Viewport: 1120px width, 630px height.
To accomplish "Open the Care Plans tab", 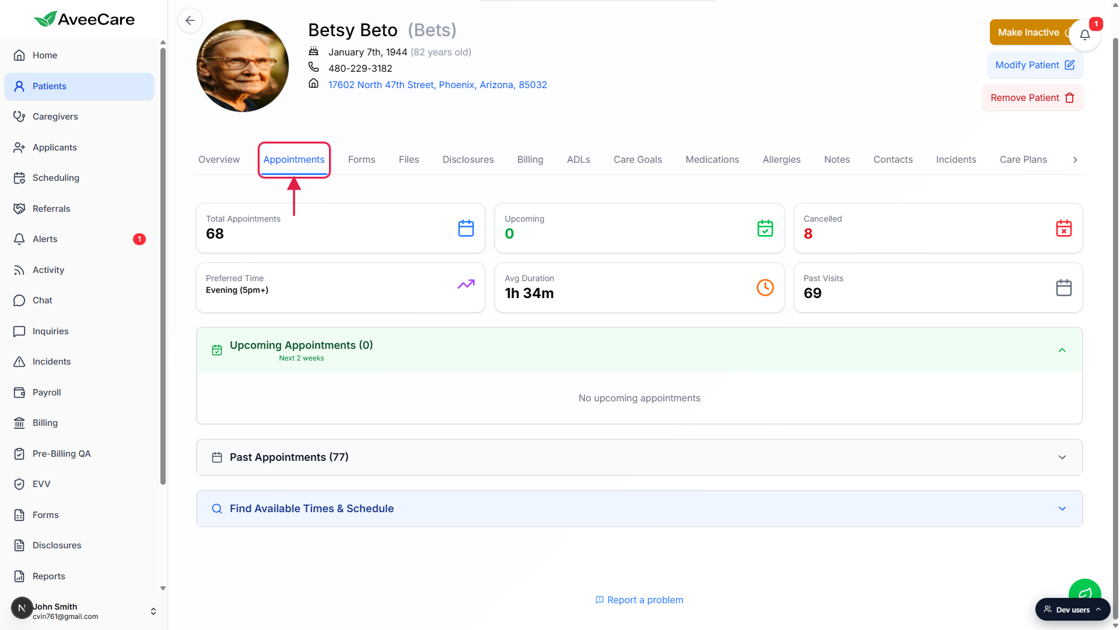I will click(x=1023, y=160).
